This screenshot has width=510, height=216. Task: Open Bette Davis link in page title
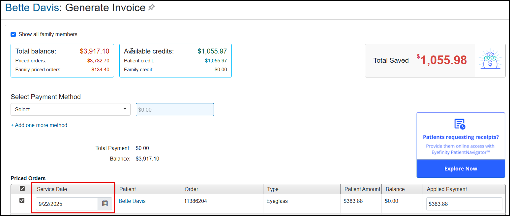pos(32,8)
